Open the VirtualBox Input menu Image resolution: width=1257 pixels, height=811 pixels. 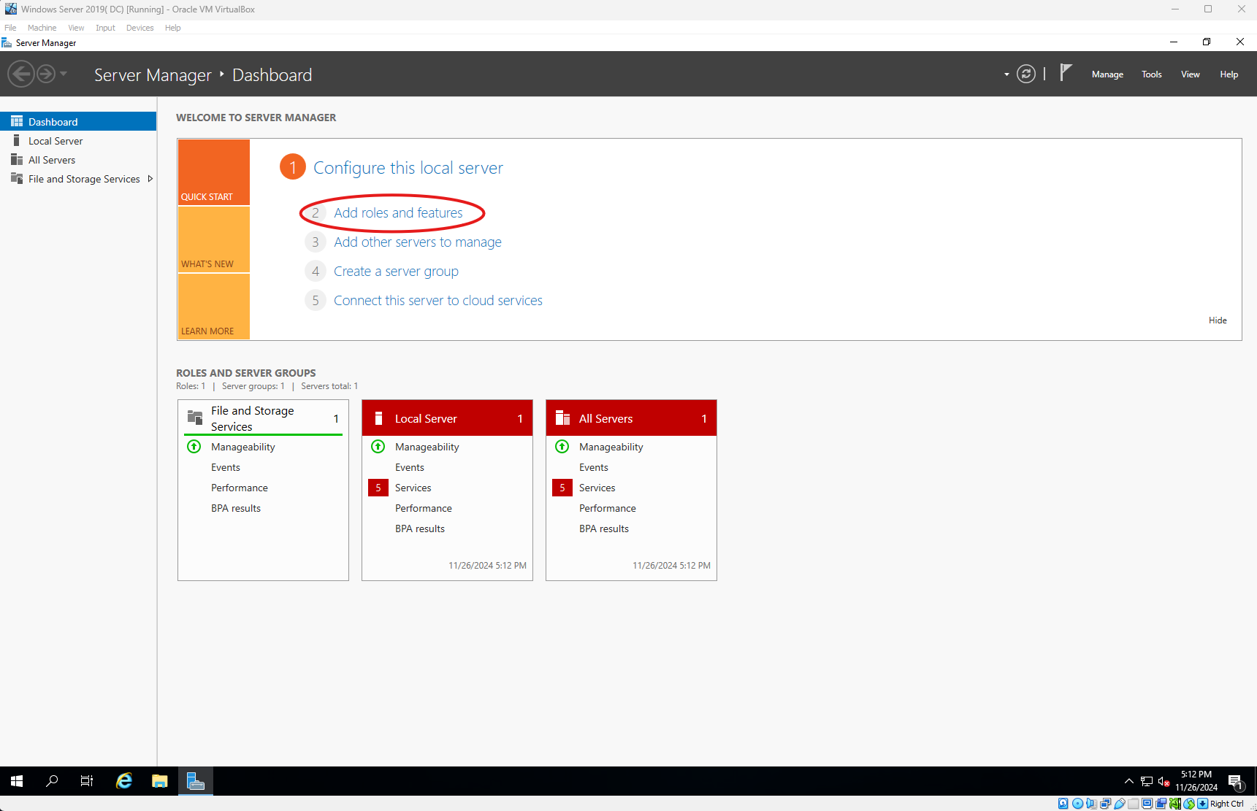[105, 28]
